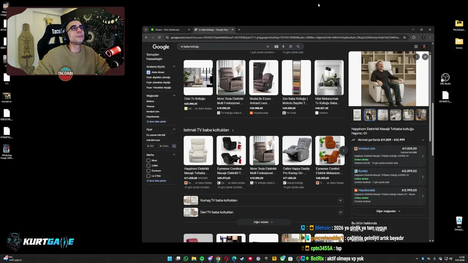Expand Diğer ürünler results
The width and height of the screenshot is (468, 263).
(263, 222)
